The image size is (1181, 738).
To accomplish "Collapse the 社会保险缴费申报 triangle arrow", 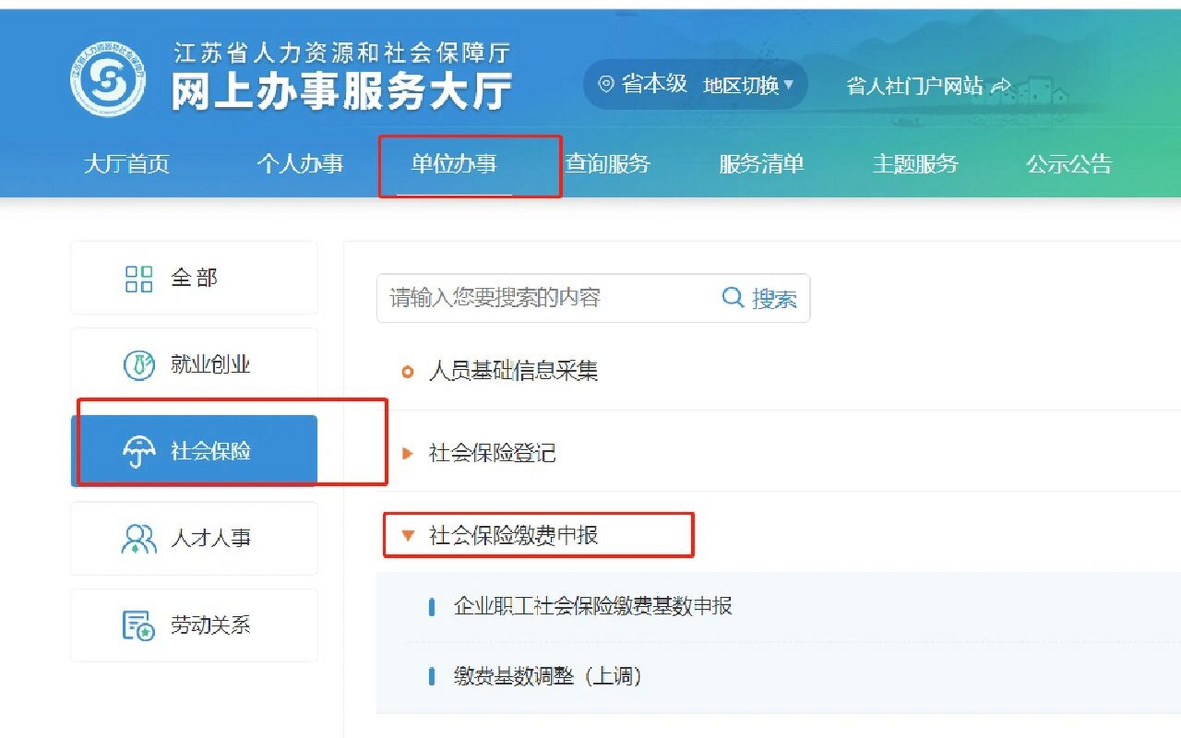I will 408,536.
